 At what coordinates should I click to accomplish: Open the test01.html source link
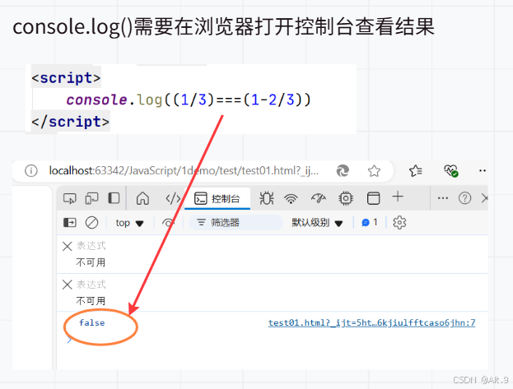[371, 323]
